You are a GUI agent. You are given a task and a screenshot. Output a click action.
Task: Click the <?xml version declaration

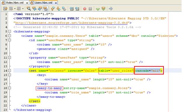coord(34,14)
